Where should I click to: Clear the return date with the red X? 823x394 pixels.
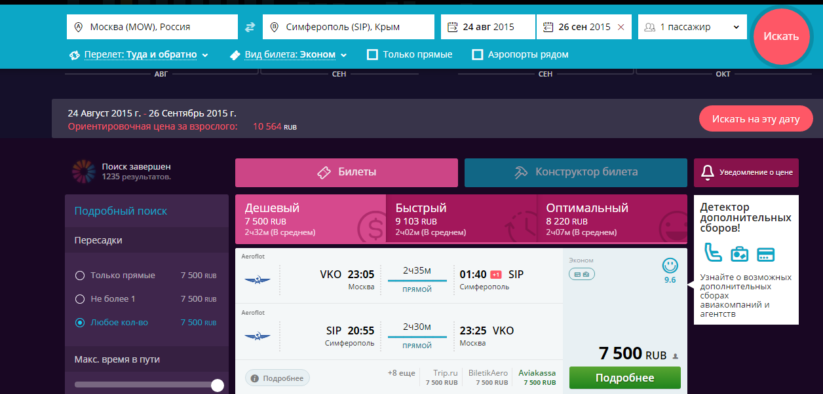[x=621, y=27]
